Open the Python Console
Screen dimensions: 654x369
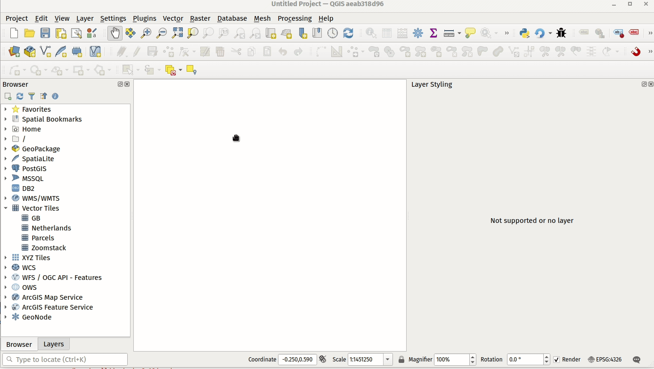pyautogui.click(x=524, y=33)
